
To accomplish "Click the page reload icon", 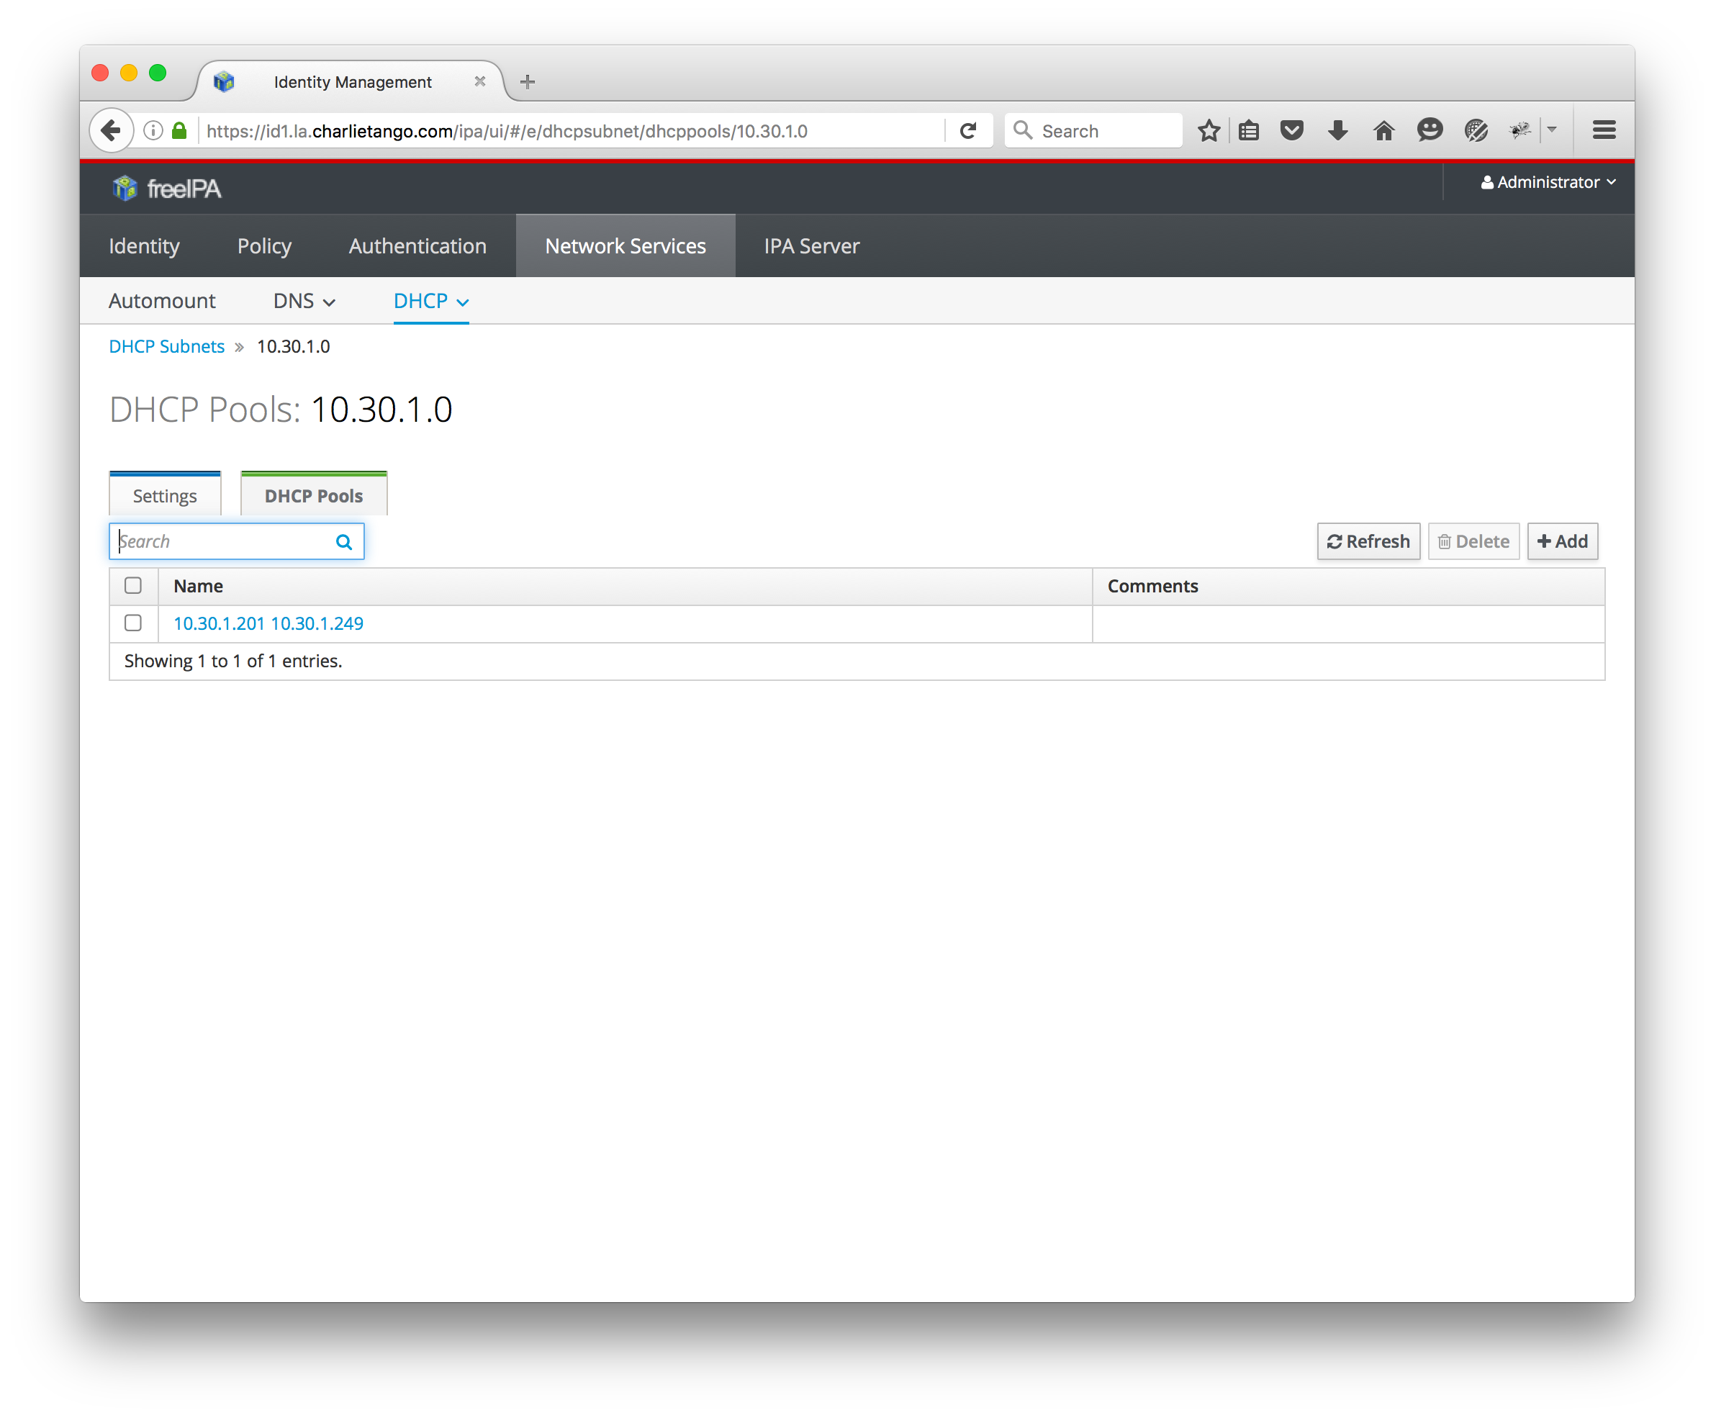I will 968,131.
